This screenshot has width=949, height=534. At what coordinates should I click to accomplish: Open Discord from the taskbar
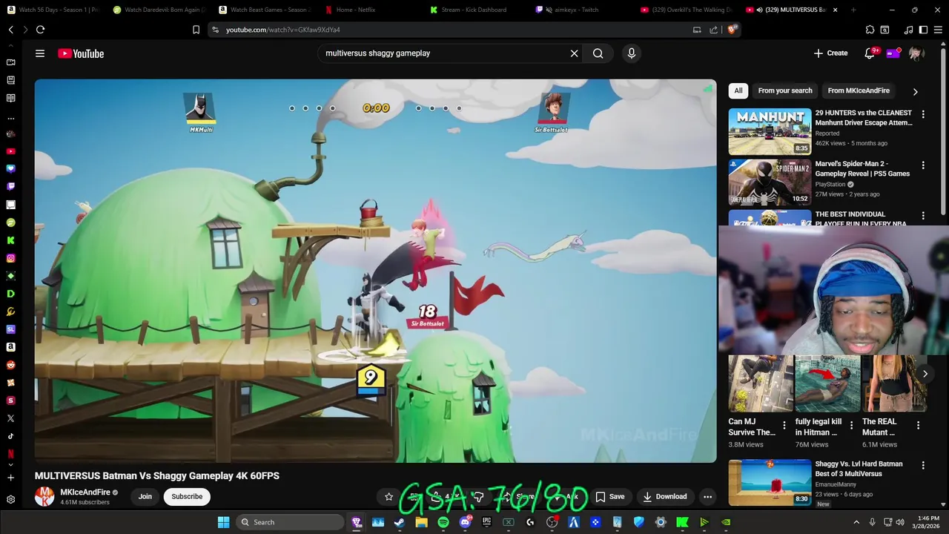coord(465,522)
